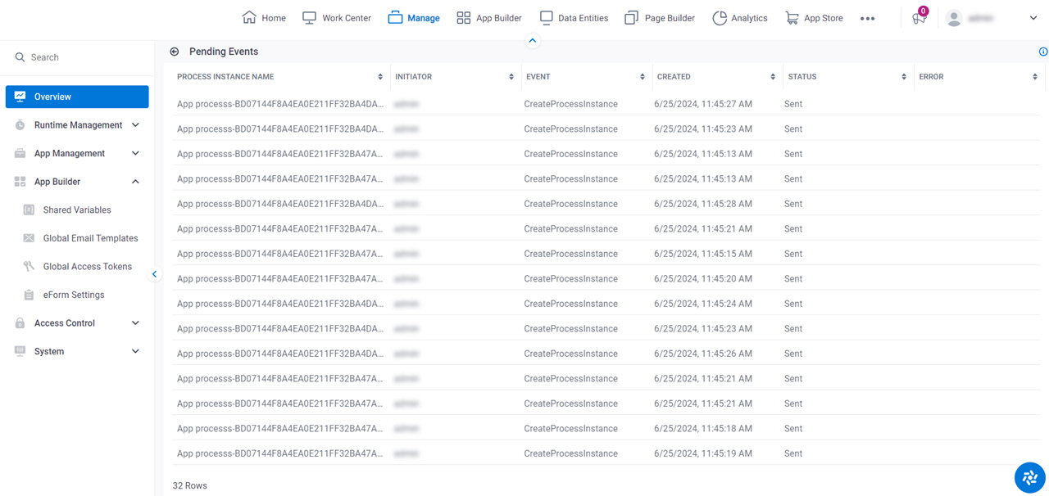
Task: Collapse the top navigation with the up chevron
Action: click(x=533, y=41)
